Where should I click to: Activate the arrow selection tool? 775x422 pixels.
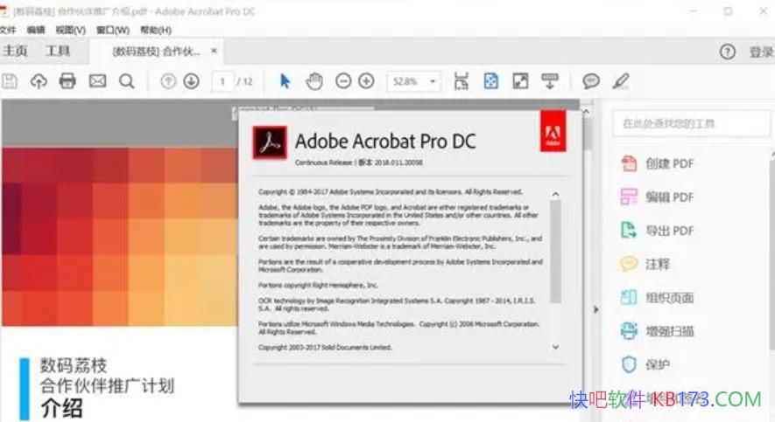click(x=285, y=81)
